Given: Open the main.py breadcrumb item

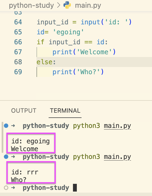Looking at the screenshot, I should pos(88,6).
